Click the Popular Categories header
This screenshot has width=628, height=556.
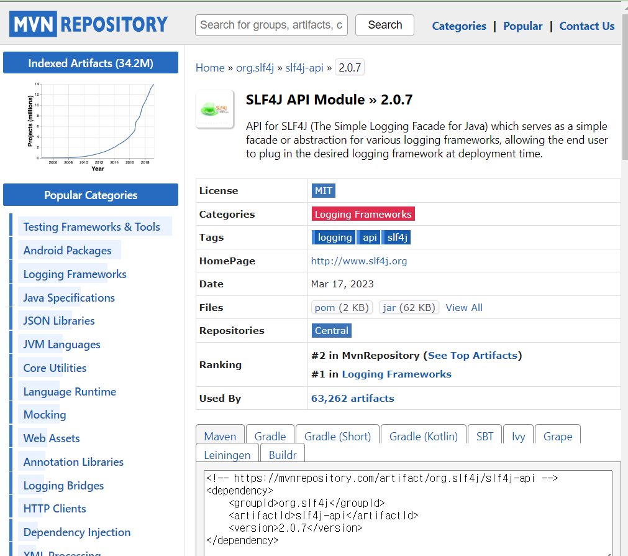point(91,195)
